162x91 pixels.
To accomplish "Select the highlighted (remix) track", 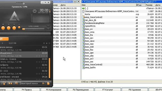I will [x=24, y=55].
